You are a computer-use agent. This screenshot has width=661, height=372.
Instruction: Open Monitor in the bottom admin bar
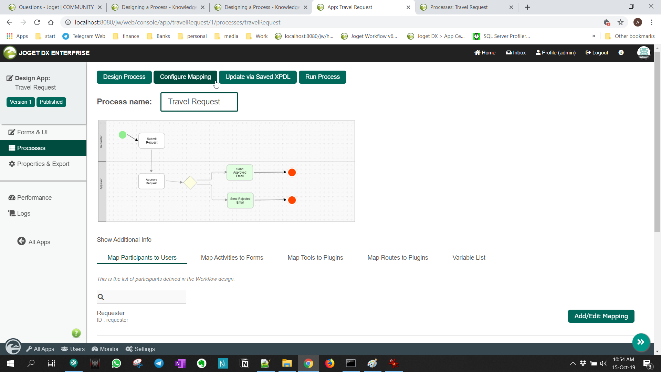click(105, 349)
